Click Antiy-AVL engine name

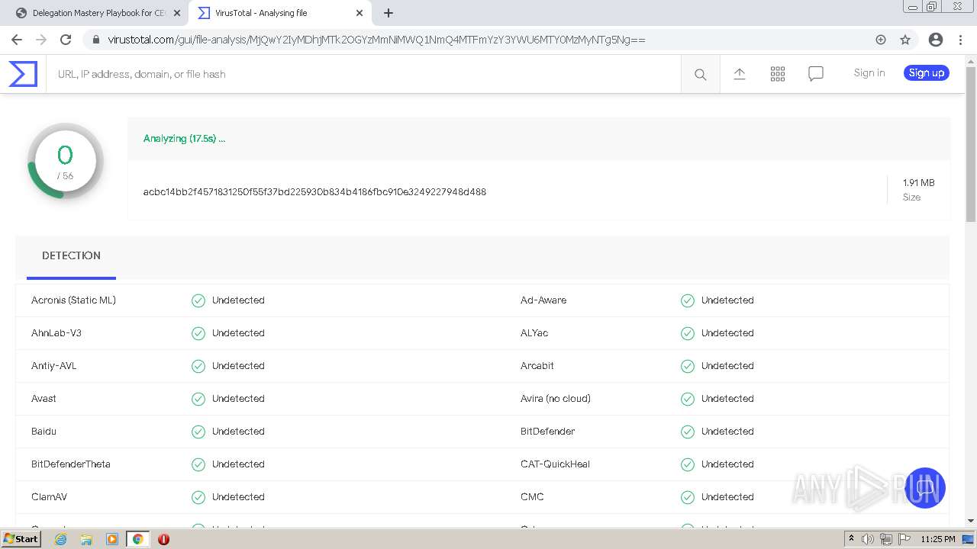click(x=54, y=366)
